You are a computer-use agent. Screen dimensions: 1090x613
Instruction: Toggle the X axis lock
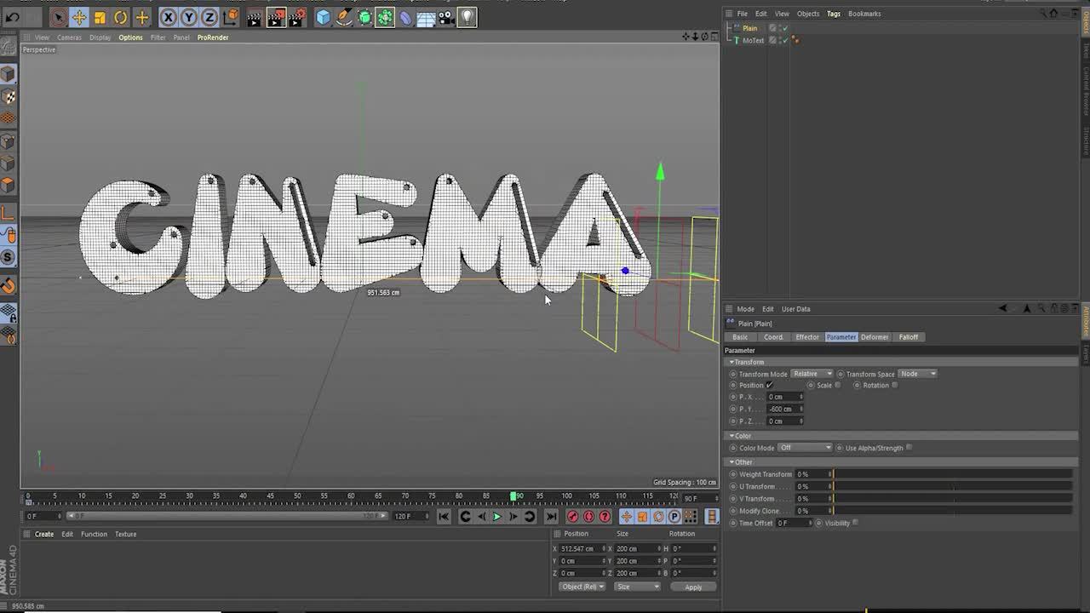[x=169, y=17]
